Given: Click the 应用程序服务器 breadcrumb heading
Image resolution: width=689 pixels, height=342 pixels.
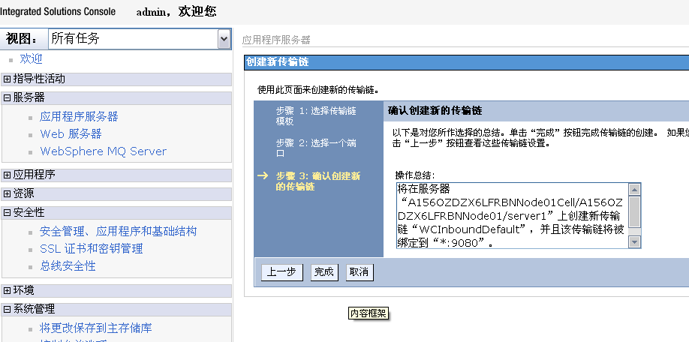Looking at the screenshot, I should point(276,40).
